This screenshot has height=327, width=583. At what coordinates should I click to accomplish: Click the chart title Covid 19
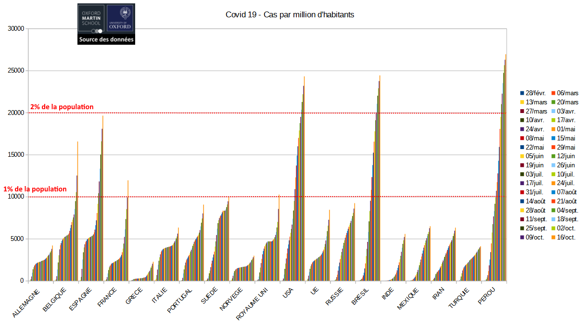(290, 14)
